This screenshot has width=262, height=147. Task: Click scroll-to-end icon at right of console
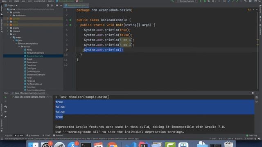[257, 101]
